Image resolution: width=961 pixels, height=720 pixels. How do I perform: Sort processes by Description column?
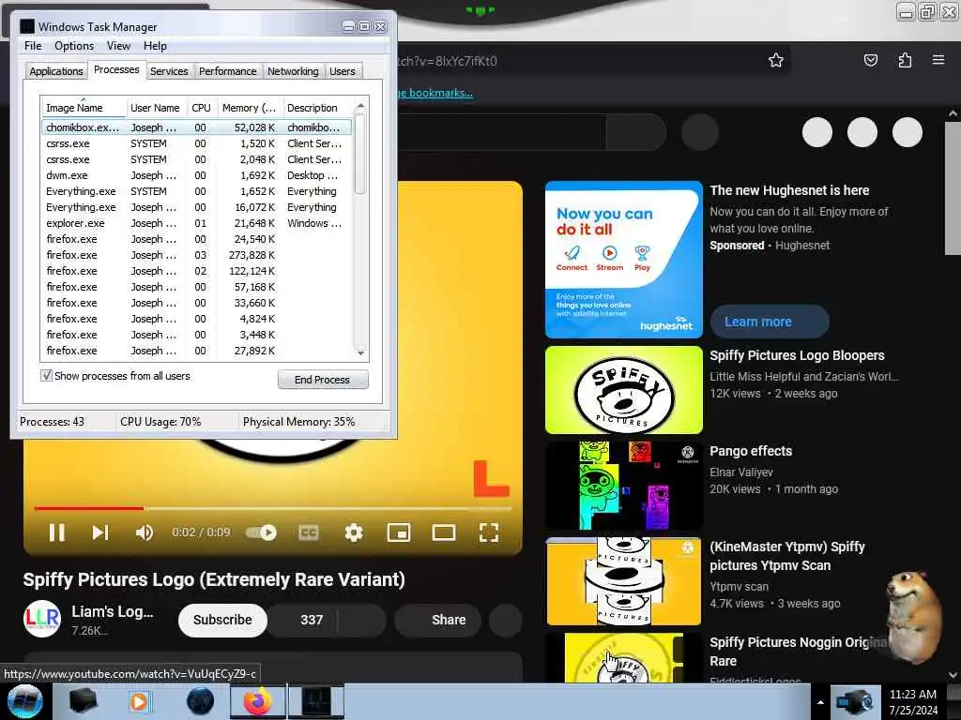coord(317,107)
